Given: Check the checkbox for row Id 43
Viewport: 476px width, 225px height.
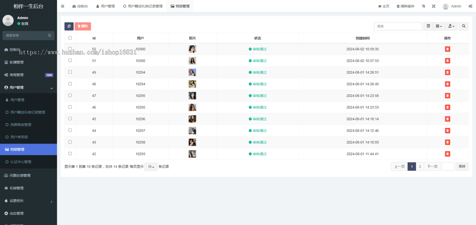Looking at the screenshot, I should [x=70, y=142].
